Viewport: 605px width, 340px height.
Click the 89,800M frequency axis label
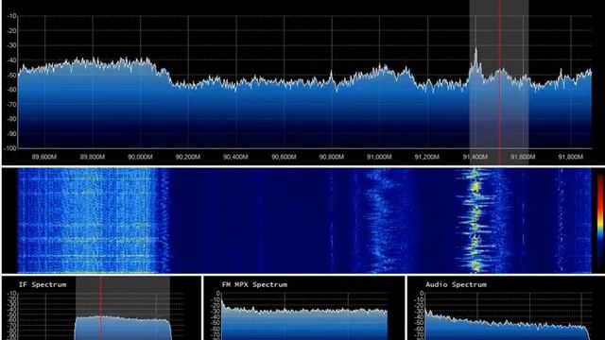click(93, 157)
